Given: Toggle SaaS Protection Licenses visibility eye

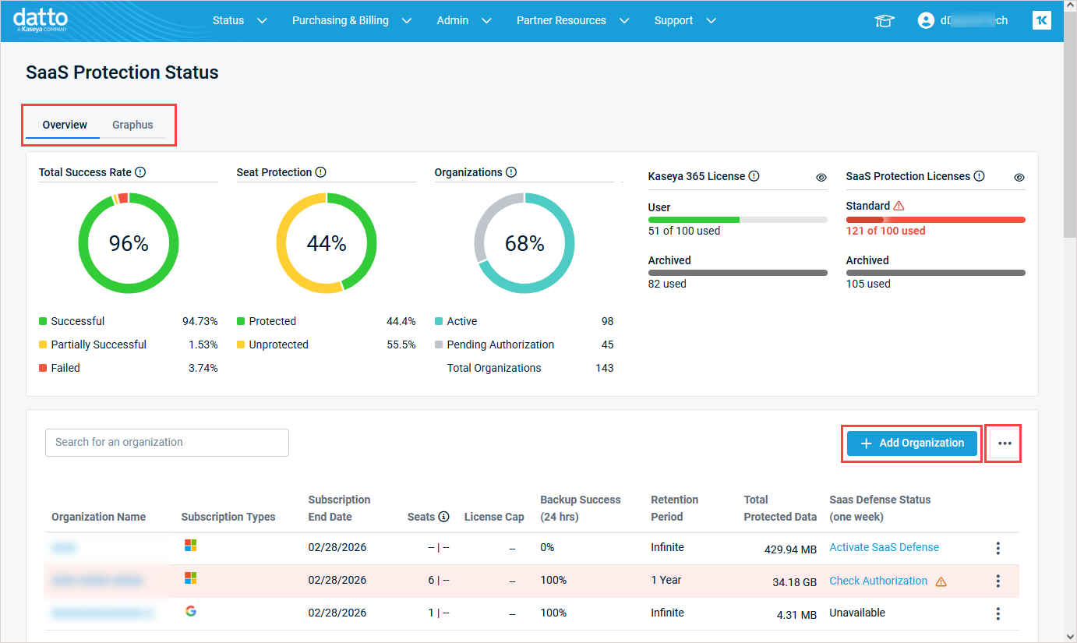Looking at the screenshot, I should (x=1019, y=178).
